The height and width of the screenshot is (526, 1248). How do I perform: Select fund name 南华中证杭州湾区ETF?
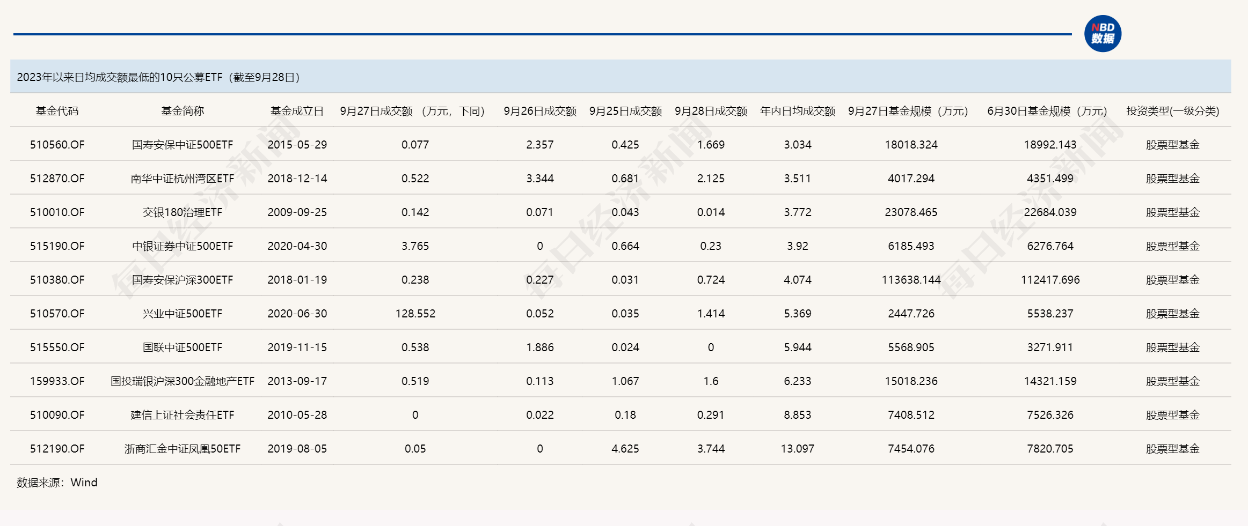click(183, 179)
